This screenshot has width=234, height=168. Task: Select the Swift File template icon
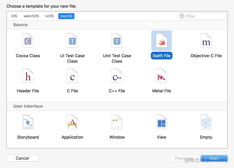[162, 41]
